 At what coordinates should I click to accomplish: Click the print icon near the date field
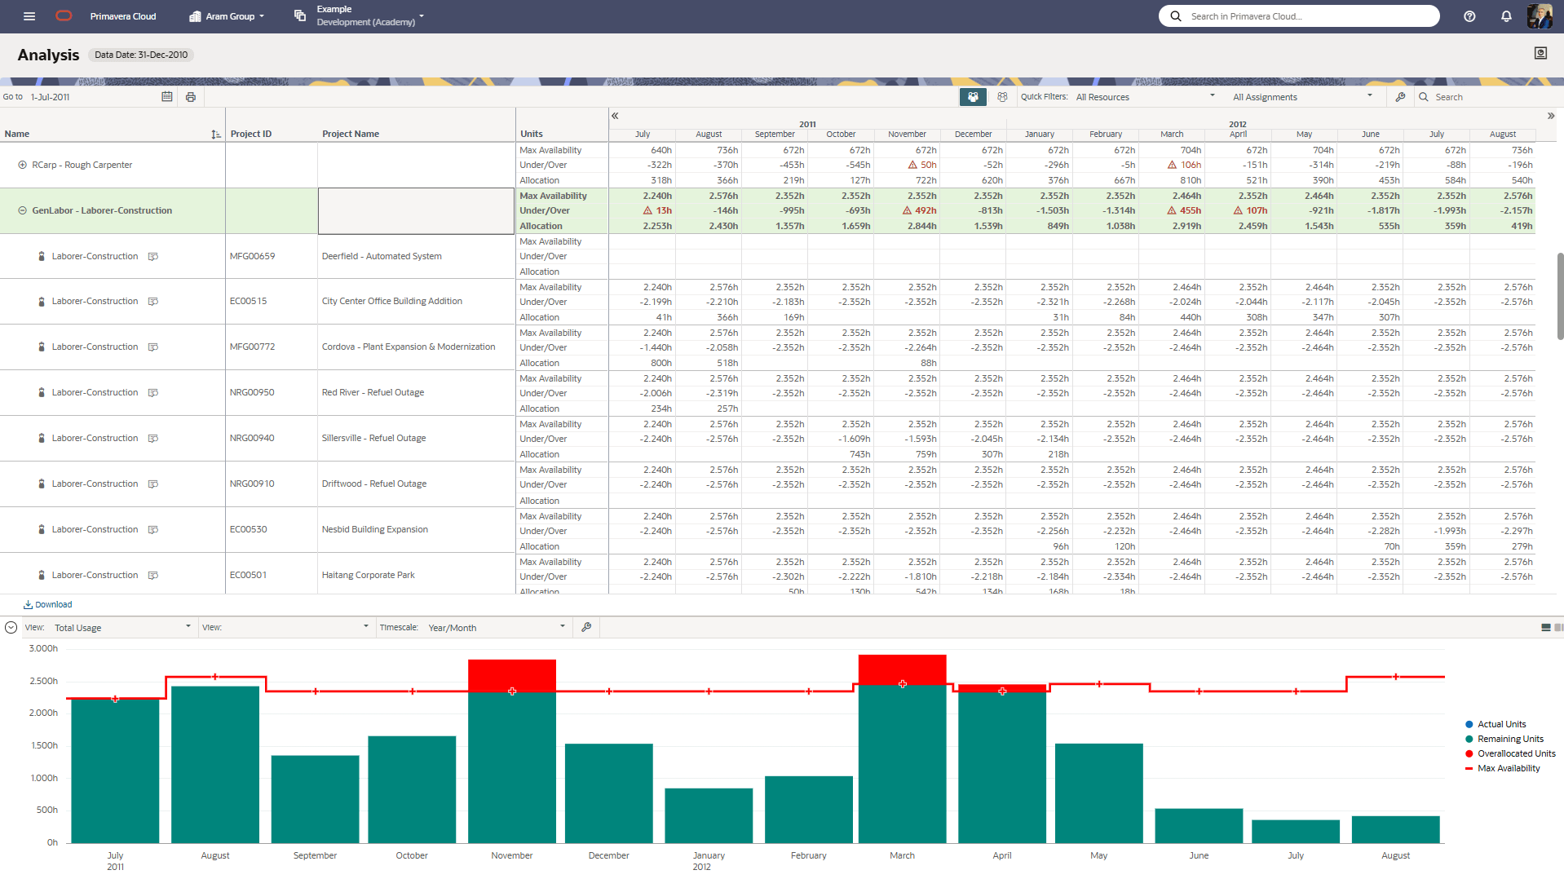191,97
